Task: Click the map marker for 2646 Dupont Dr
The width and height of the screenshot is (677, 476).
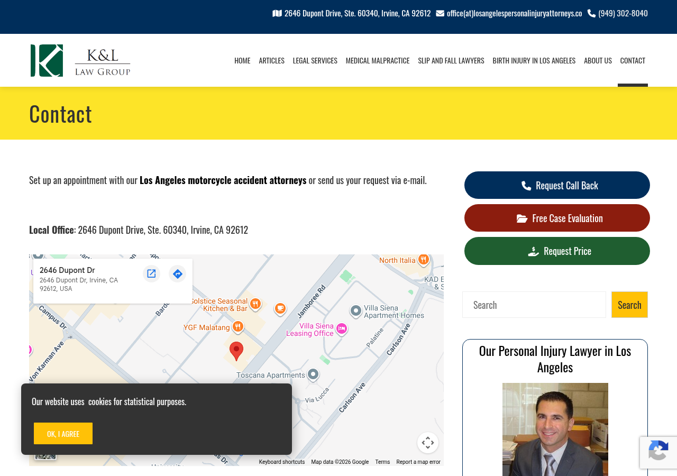Action: [236, 350]
